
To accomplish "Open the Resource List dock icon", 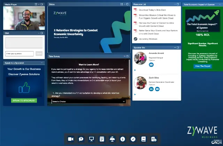I will [102, 139].
